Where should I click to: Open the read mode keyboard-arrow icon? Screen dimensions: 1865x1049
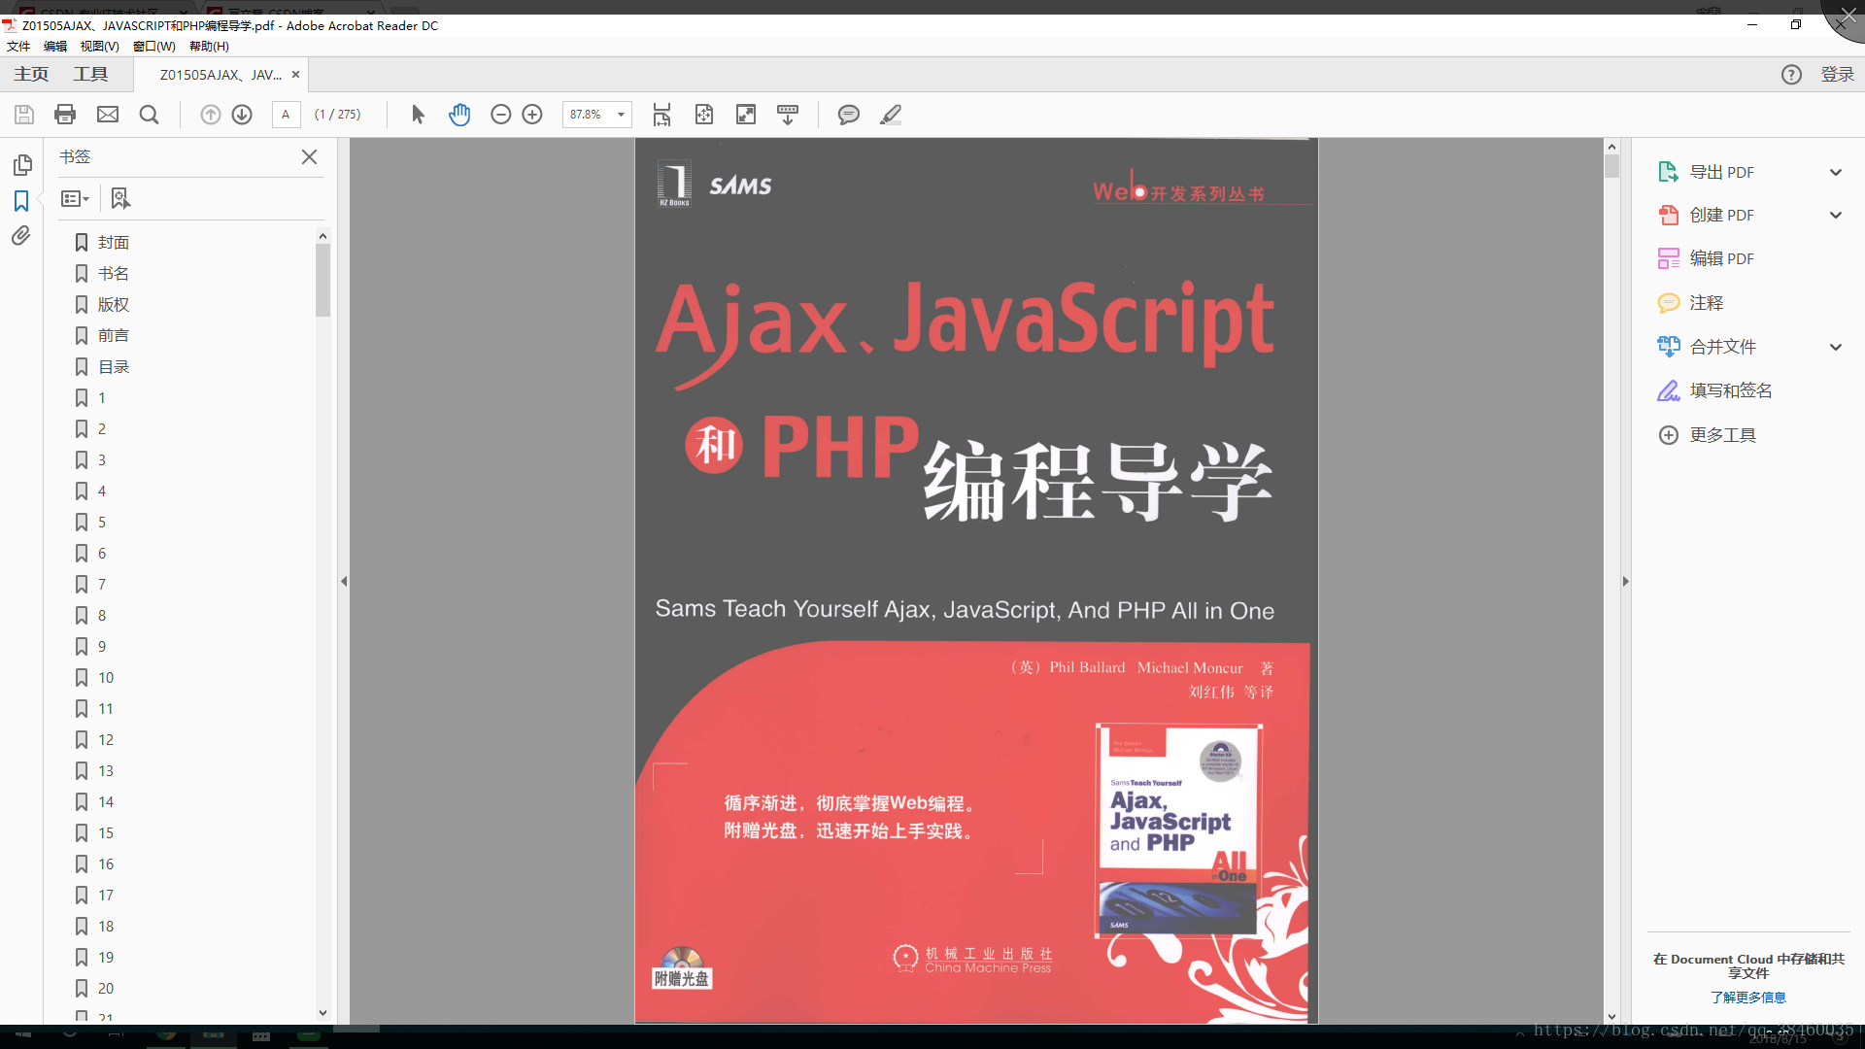tap(788, 115)
